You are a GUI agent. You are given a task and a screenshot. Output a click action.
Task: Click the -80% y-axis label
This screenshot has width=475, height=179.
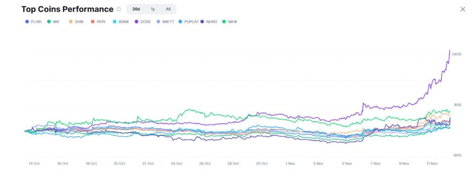click(x=457, y=155)
